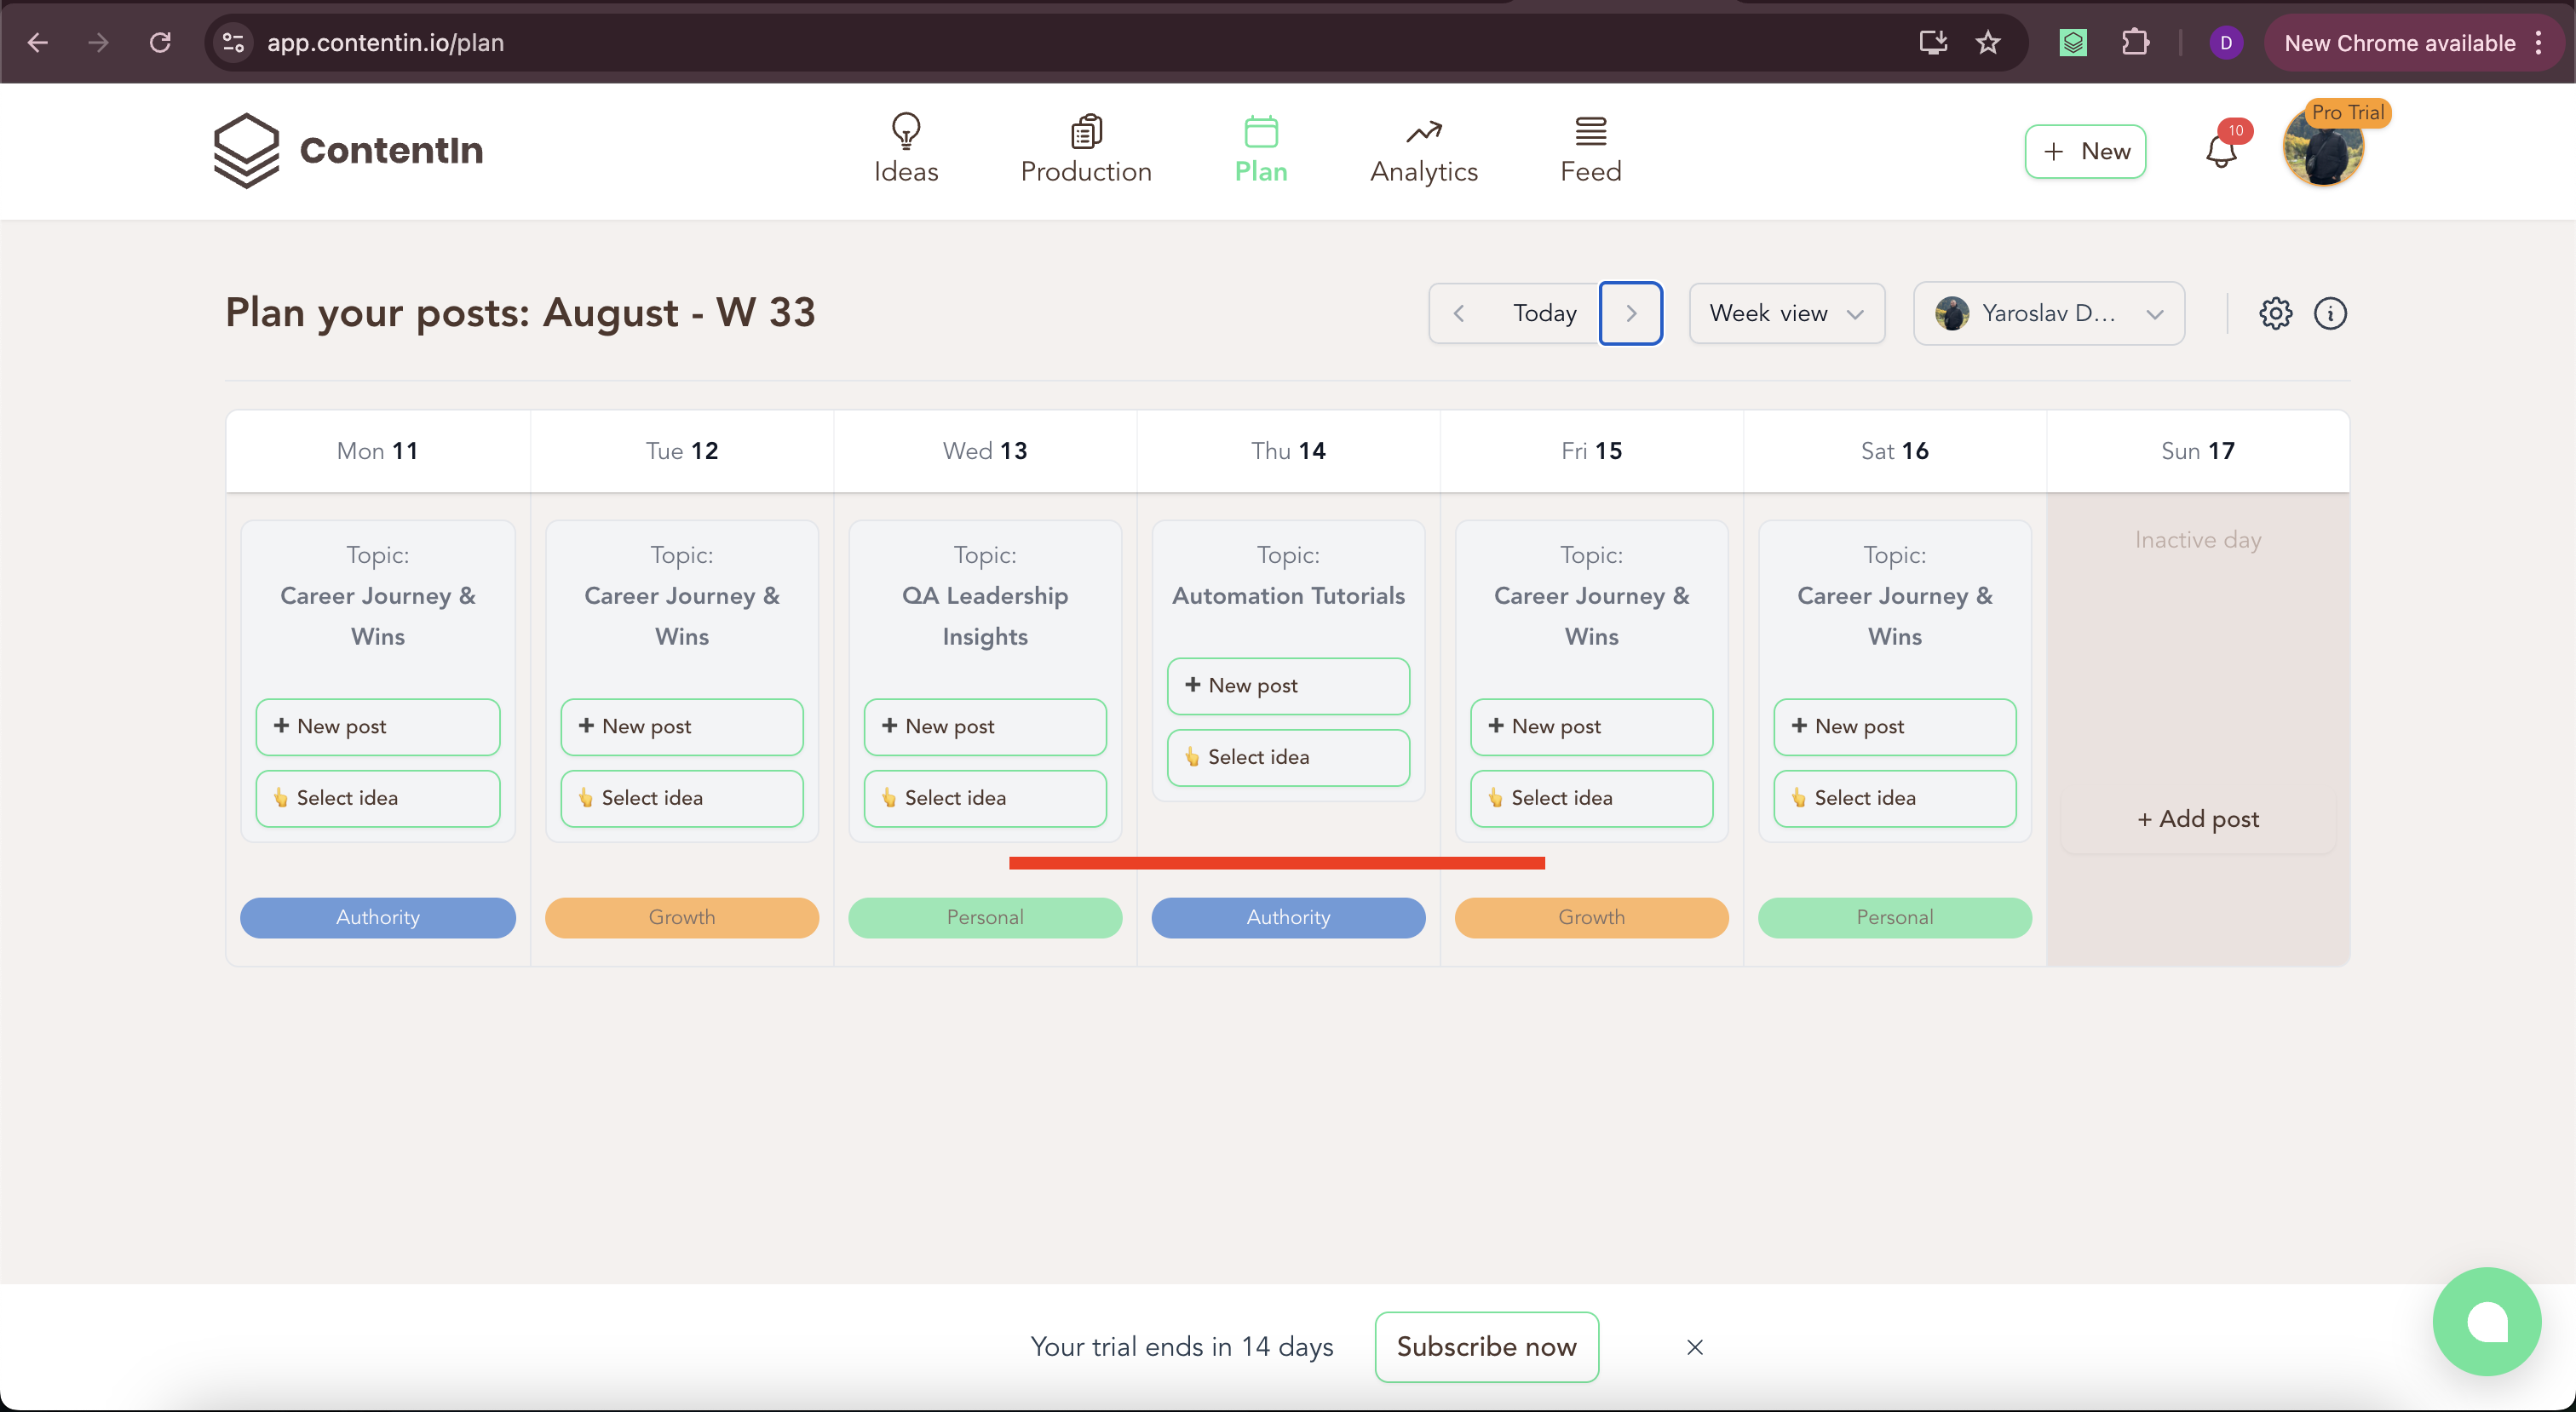Click the Growth tag under Fri 15
This screenshot has width=2576, height=1412.
(1591, 917)
